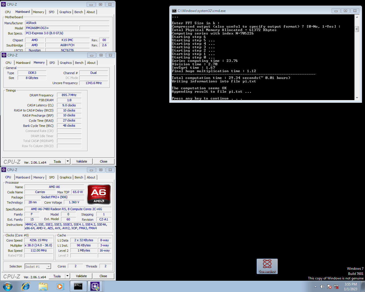Click the Core Voltage 1.360 V value
This screenshot has width=365, height=292.
pos(74,202)
